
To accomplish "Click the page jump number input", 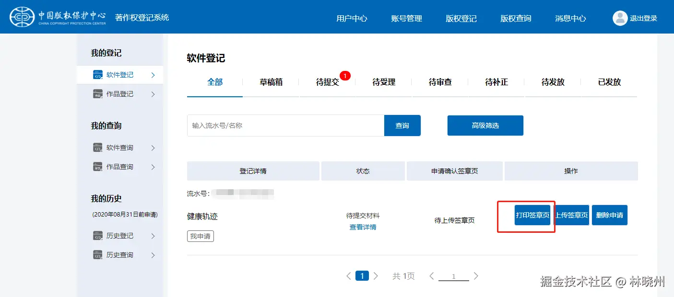I will (454, 276).
